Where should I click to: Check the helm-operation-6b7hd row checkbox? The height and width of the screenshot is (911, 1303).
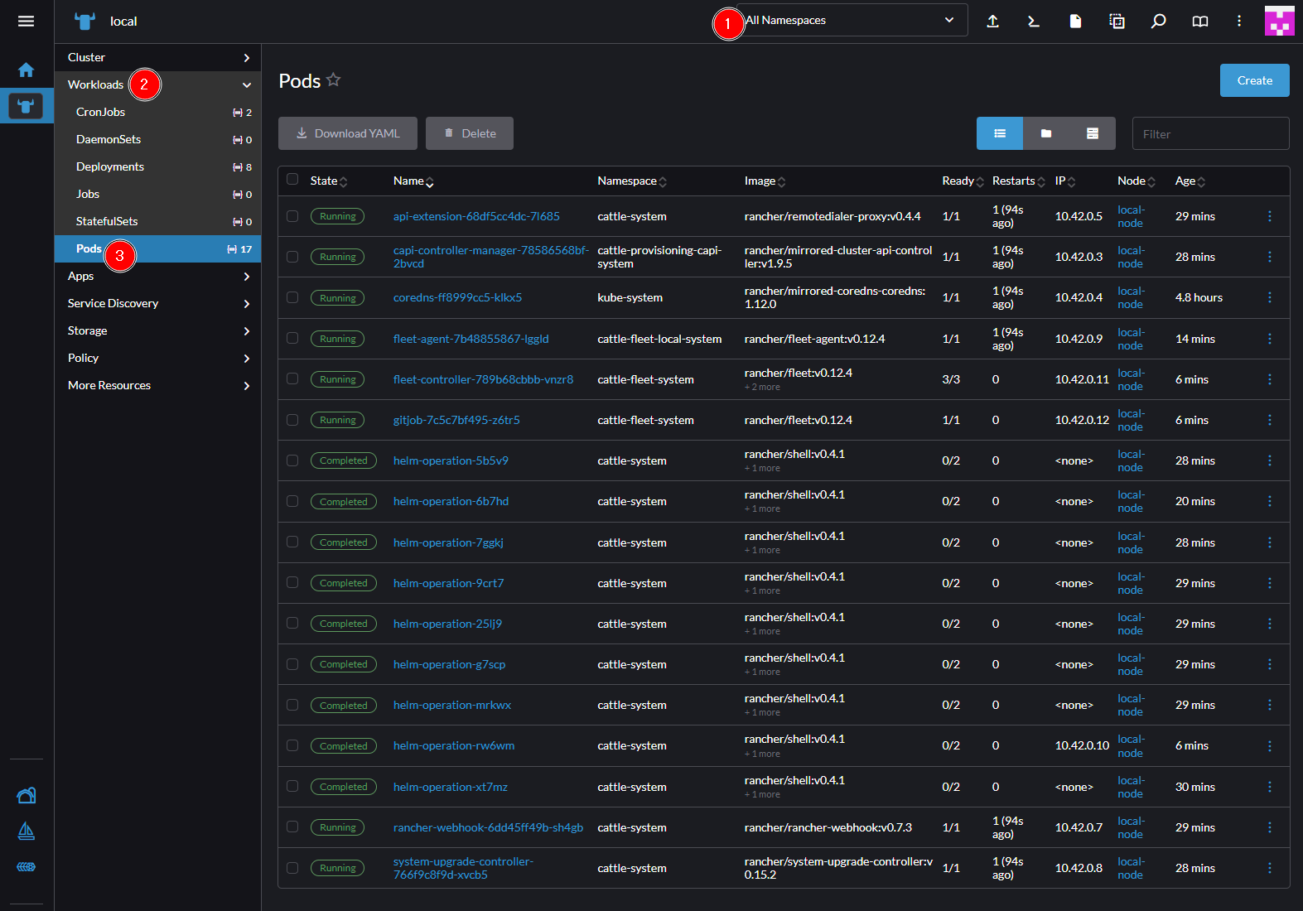(x=292, y=501)
